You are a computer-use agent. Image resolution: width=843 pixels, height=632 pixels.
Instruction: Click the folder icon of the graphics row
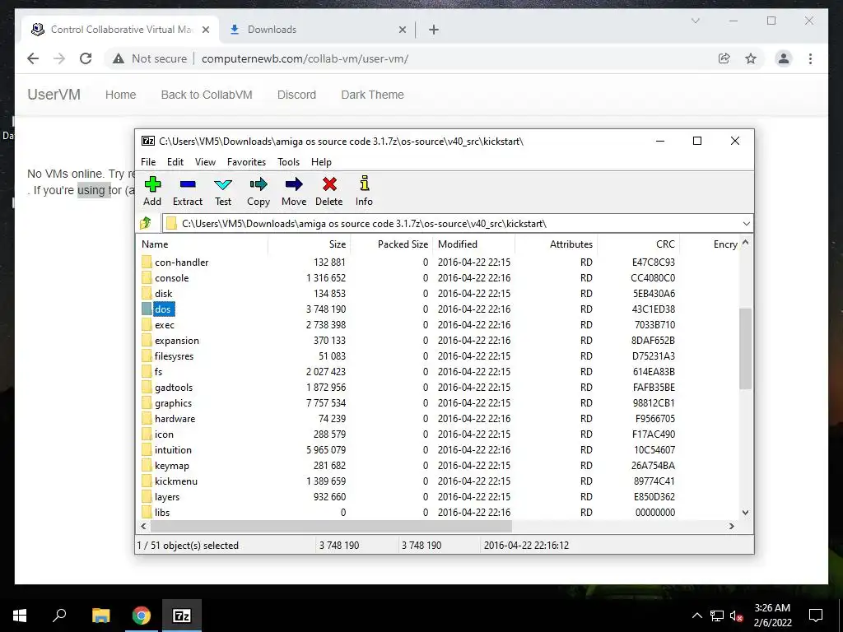[x=147, y=403]
